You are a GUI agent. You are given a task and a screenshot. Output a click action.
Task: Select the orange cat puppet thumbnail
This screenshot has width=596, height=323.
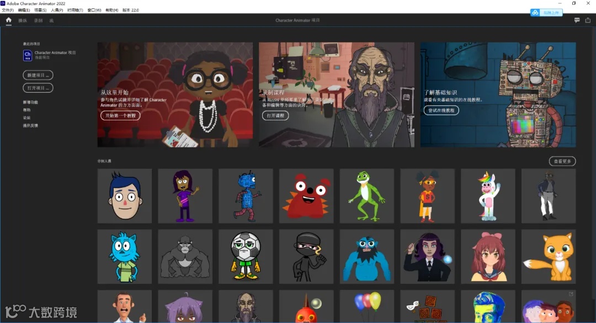point(549,256)
